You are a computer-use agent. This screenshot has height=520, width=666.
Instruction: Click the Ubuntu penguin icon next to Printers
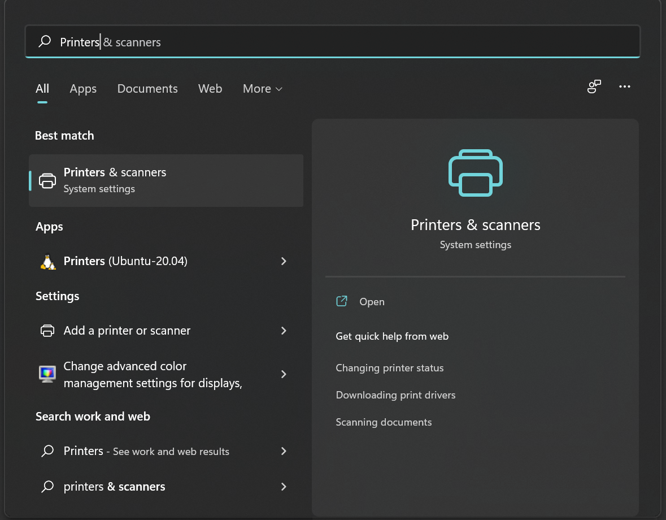(x=48, y=262)
